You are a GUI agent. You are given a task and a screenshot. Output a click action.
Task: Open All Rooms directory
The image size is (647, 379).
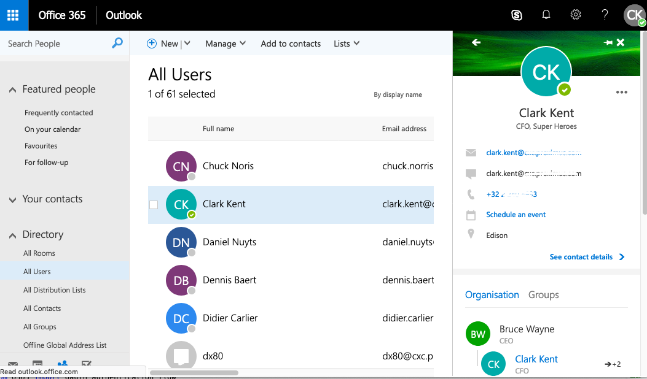(39, 253)
